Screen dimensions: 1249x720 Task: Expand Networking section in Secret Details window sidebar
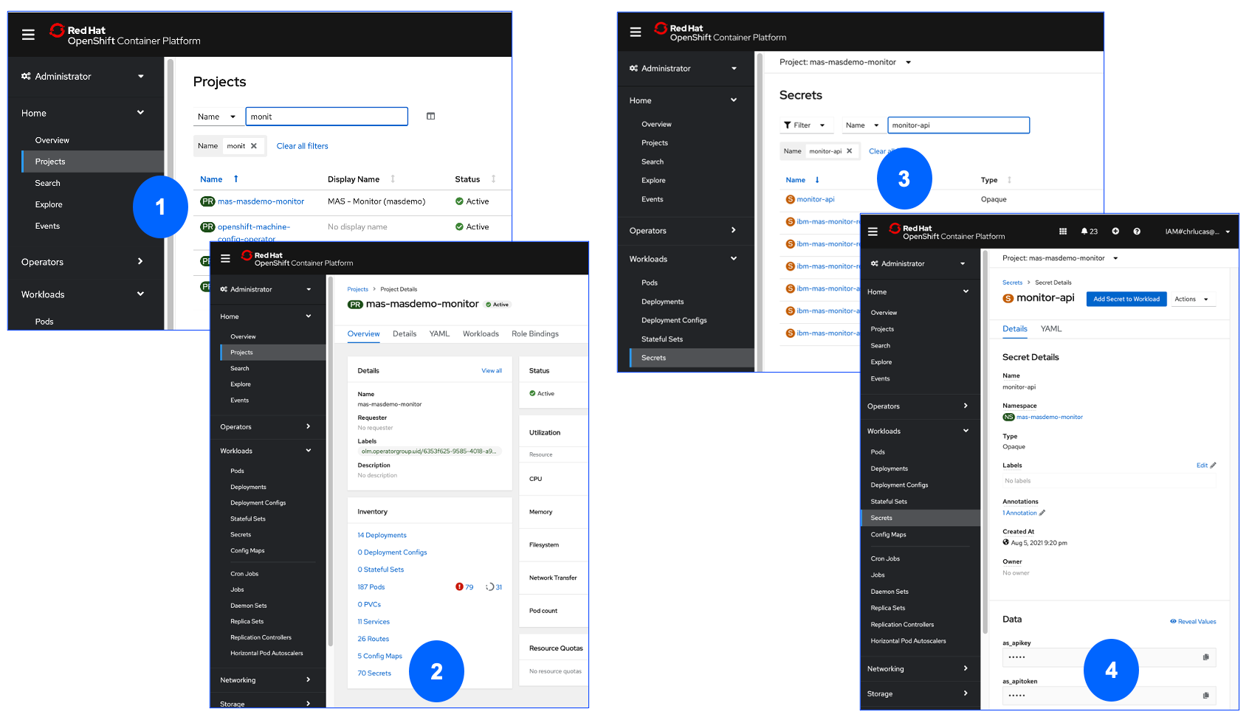[918, 669]
